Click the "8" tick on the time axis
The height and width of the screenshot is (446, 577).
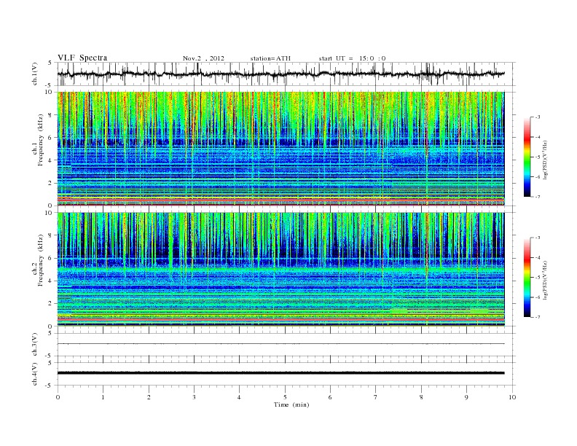(421, 397)
